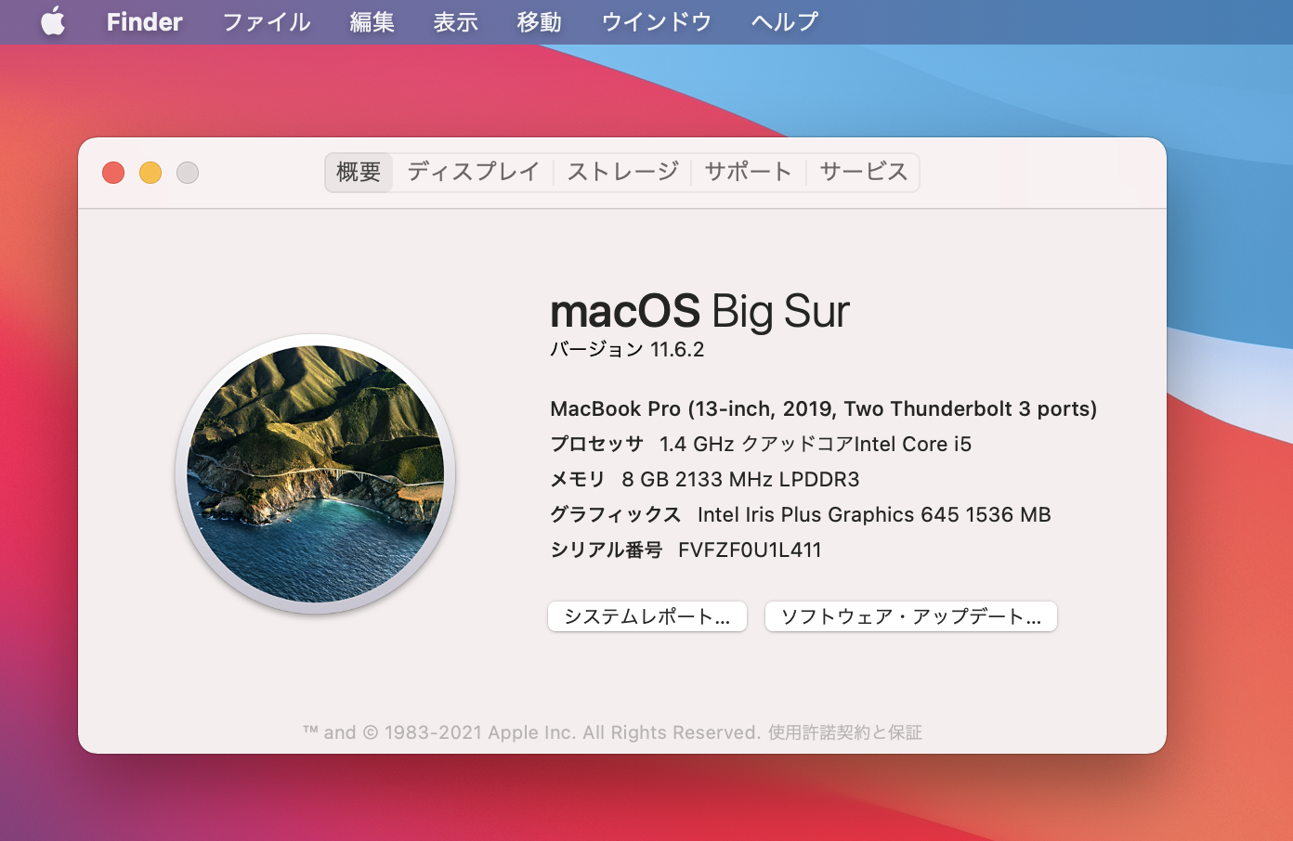Open the ヘルプ menu
The image size is (1293, 841).
coord(784,21)
